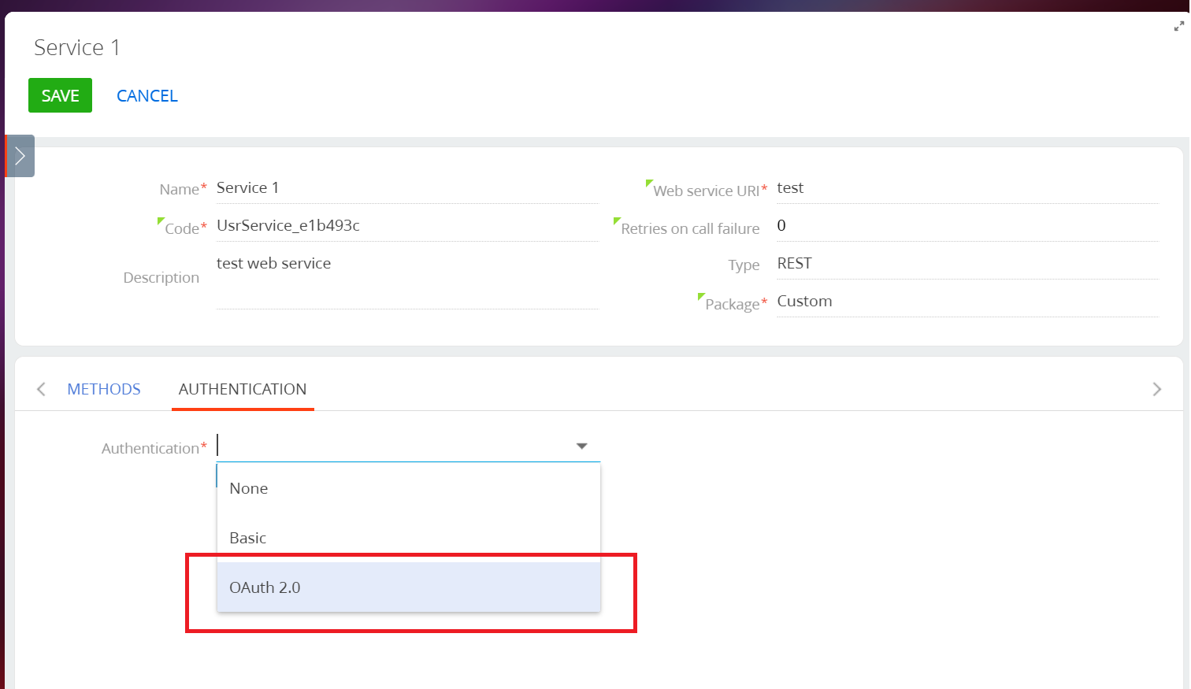Click the Code input field
Image resolution: width=1191 pixels, height=689 pixels.
point(406,226)
